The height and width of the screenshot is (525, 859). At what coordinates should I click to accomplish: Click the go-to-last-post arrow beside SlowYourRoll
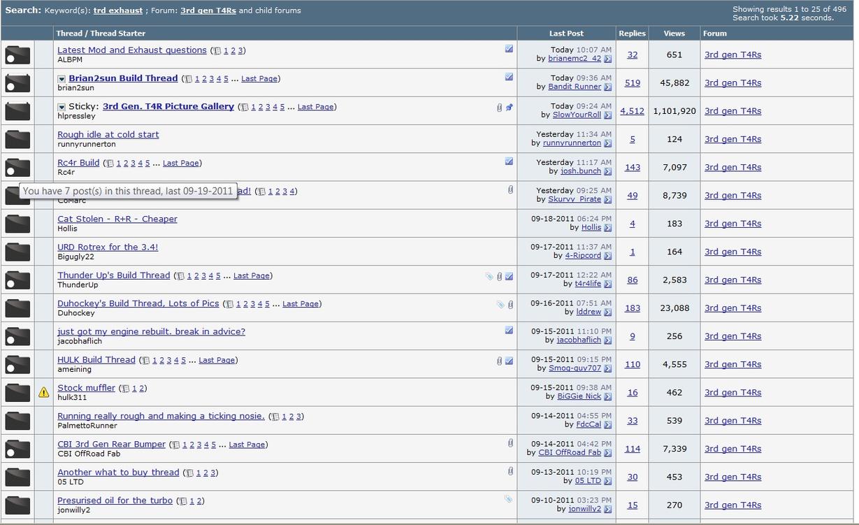point(607,115)
